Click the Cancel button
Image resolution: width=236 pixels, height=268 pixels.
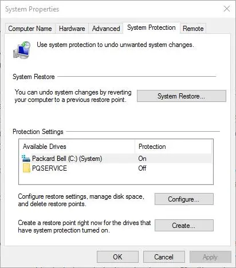coord(164,257)
